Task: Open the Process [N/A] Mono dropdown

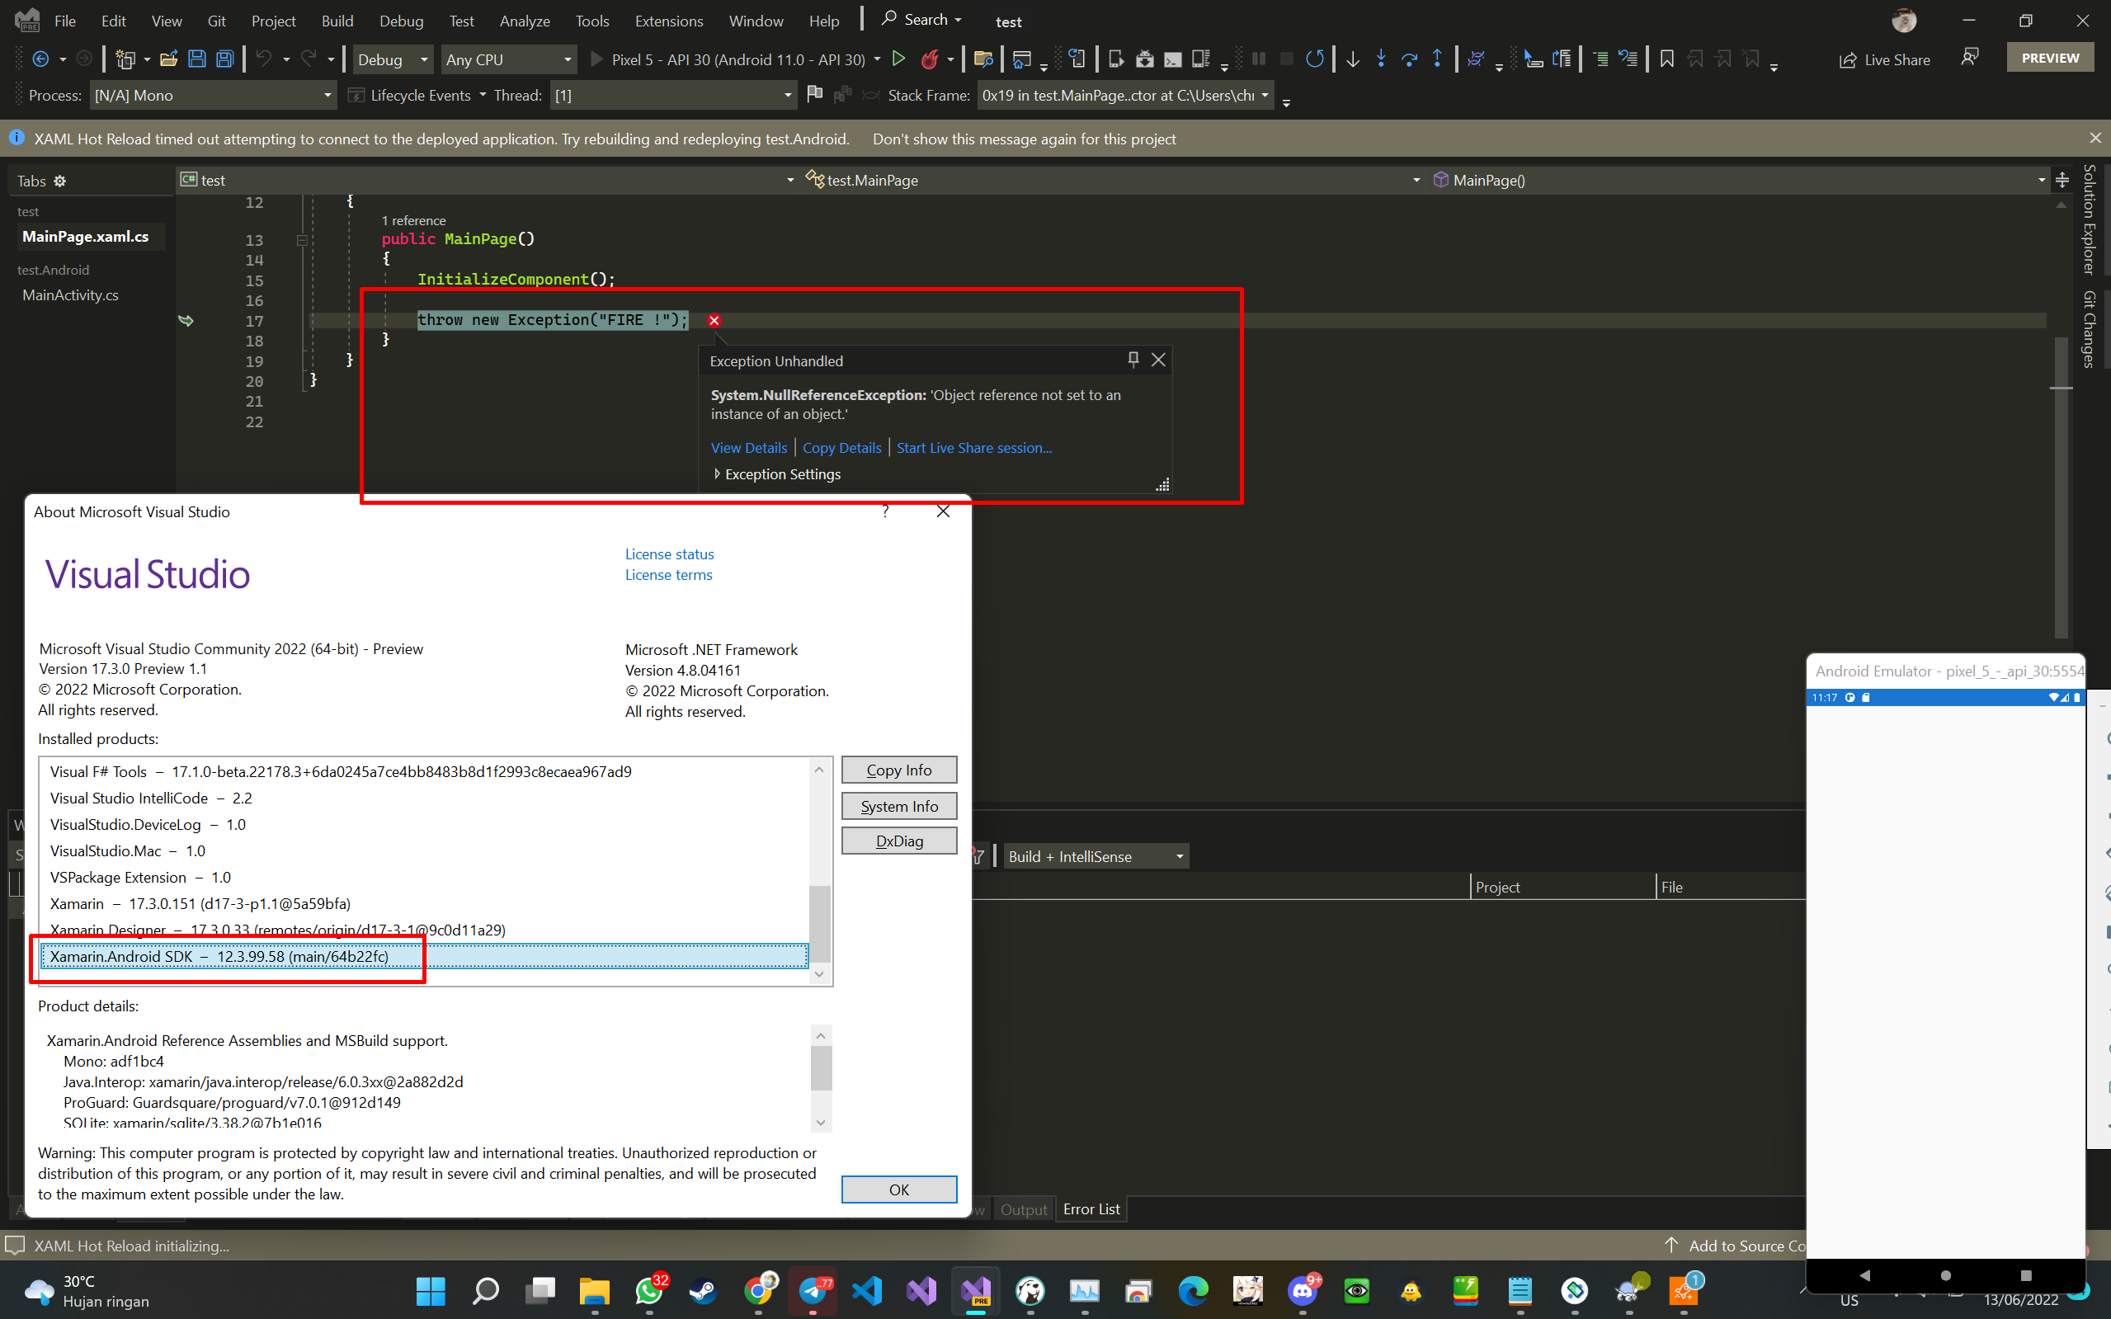Action: pyautogui.click(x=213, y=95)
